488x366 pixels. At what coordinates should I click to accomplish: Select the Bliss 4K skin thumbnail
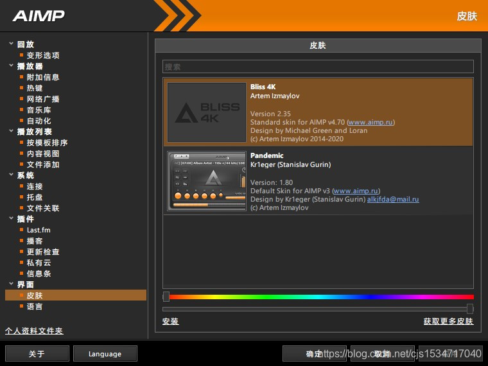coord(207,112)
